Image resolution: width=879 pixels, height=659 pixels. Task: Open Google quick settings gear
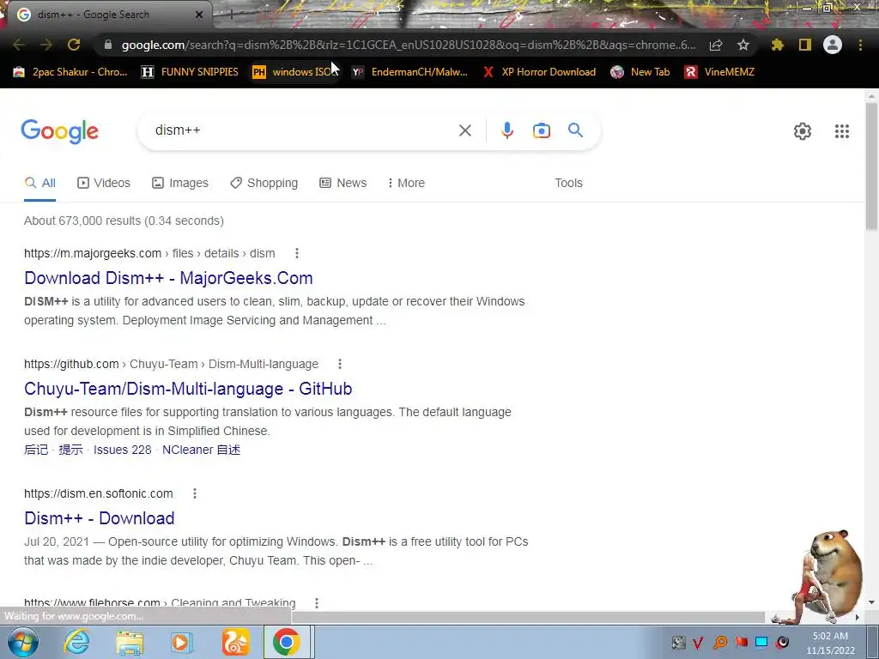pyautogui.click(x=803, y=131)
